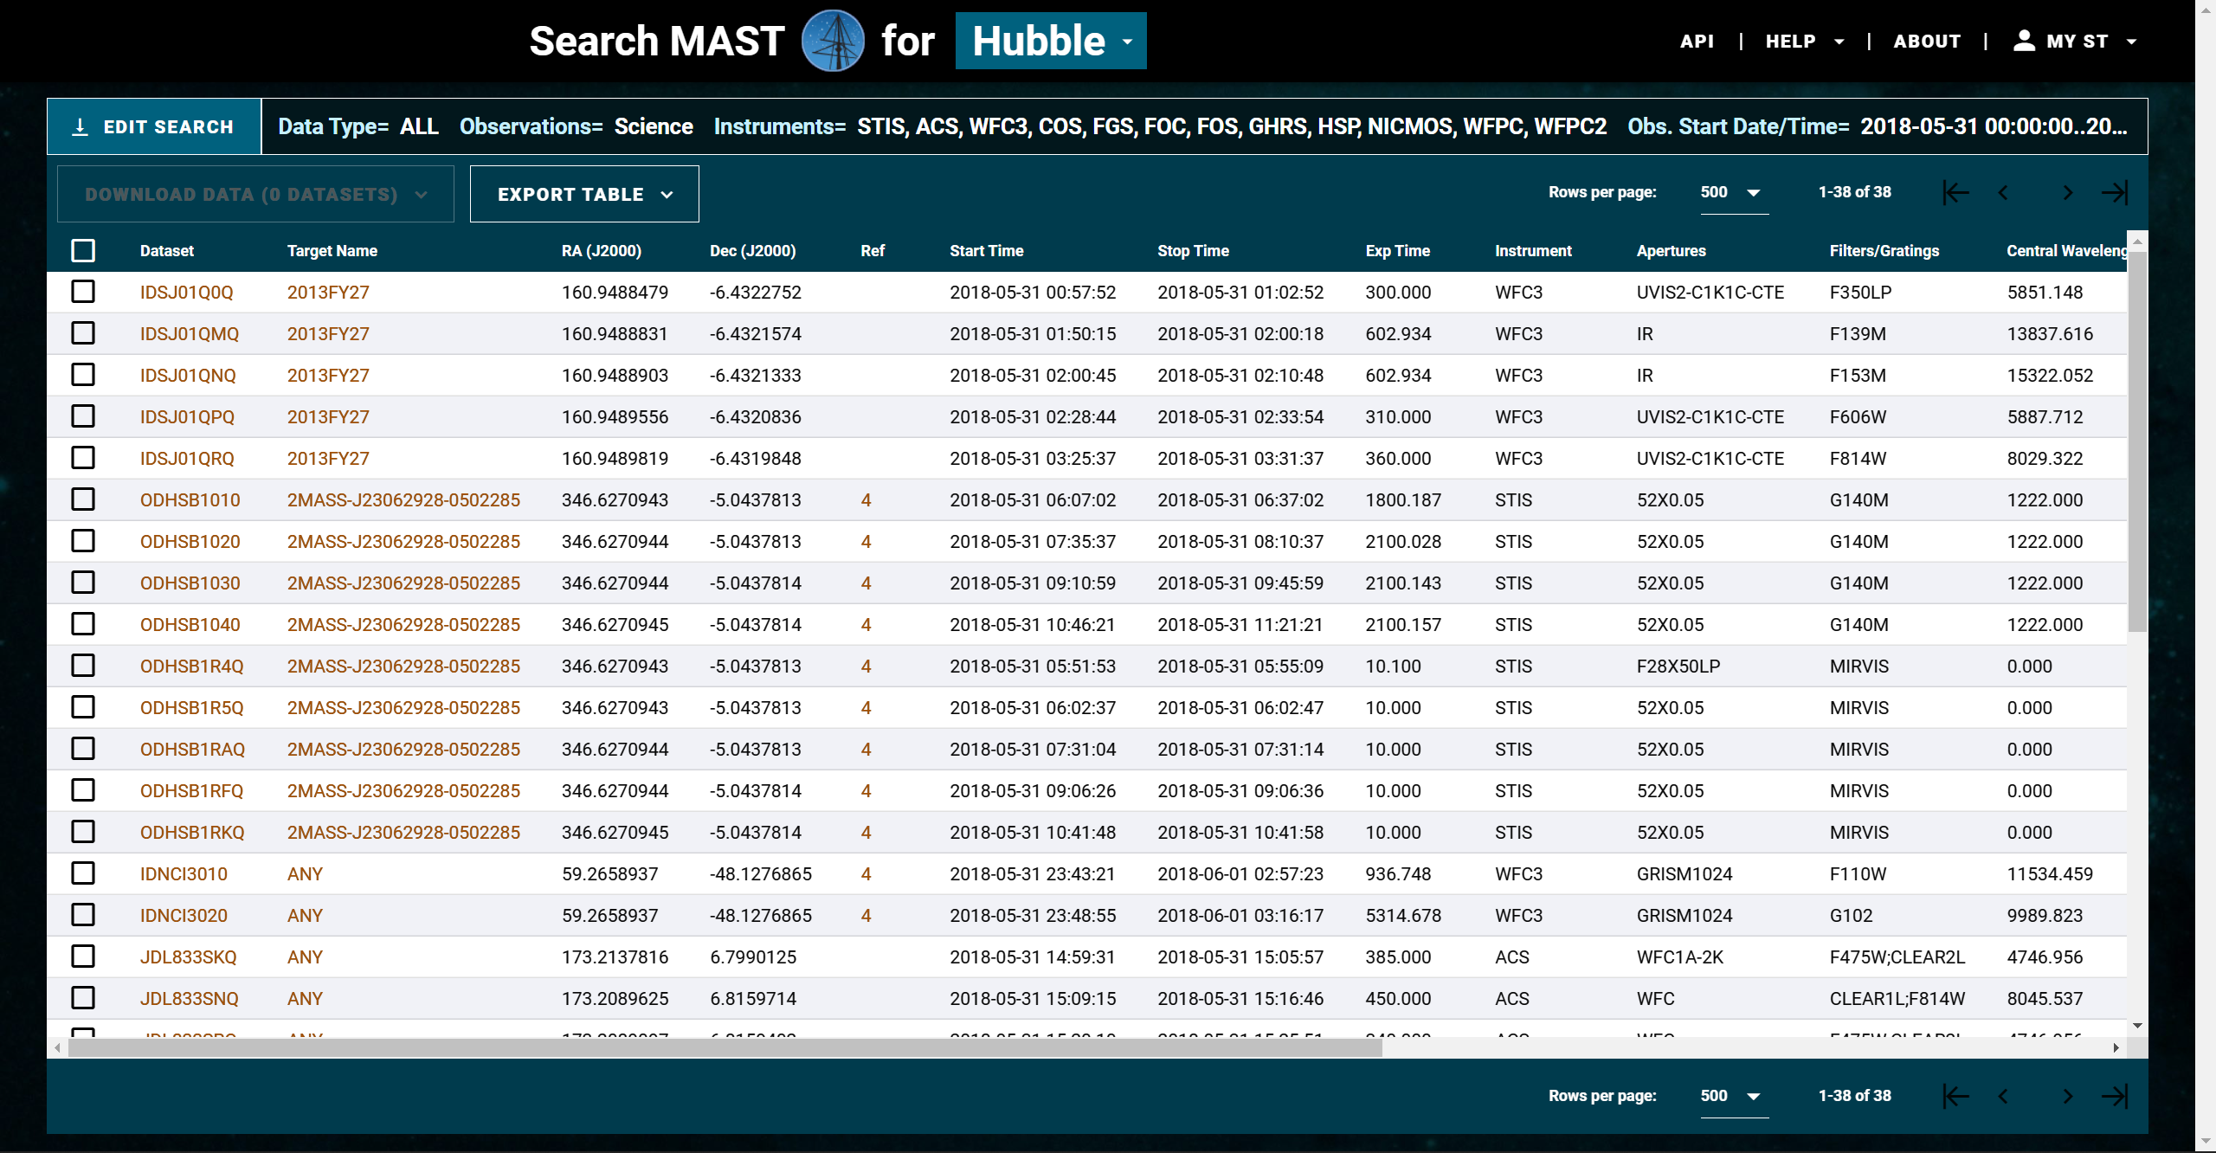Open target 2013FY27 in IDSJ01QRQ row
2216x1153 pixels.
(328, 459)
